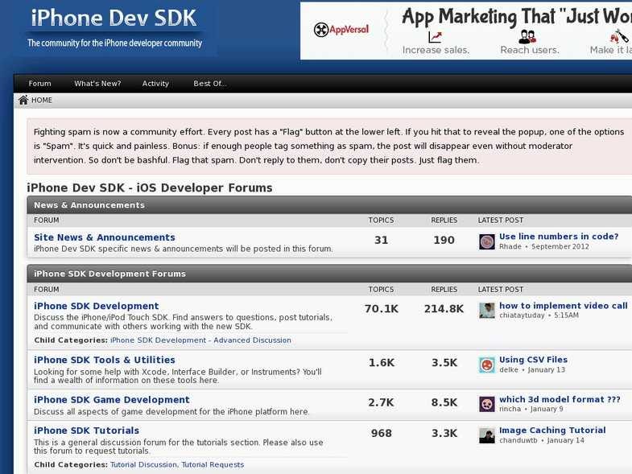This screenshot has width=632, height=474.
Task: Click rincha's avatar beside 3d model post
Action: (x=487, y=404)
